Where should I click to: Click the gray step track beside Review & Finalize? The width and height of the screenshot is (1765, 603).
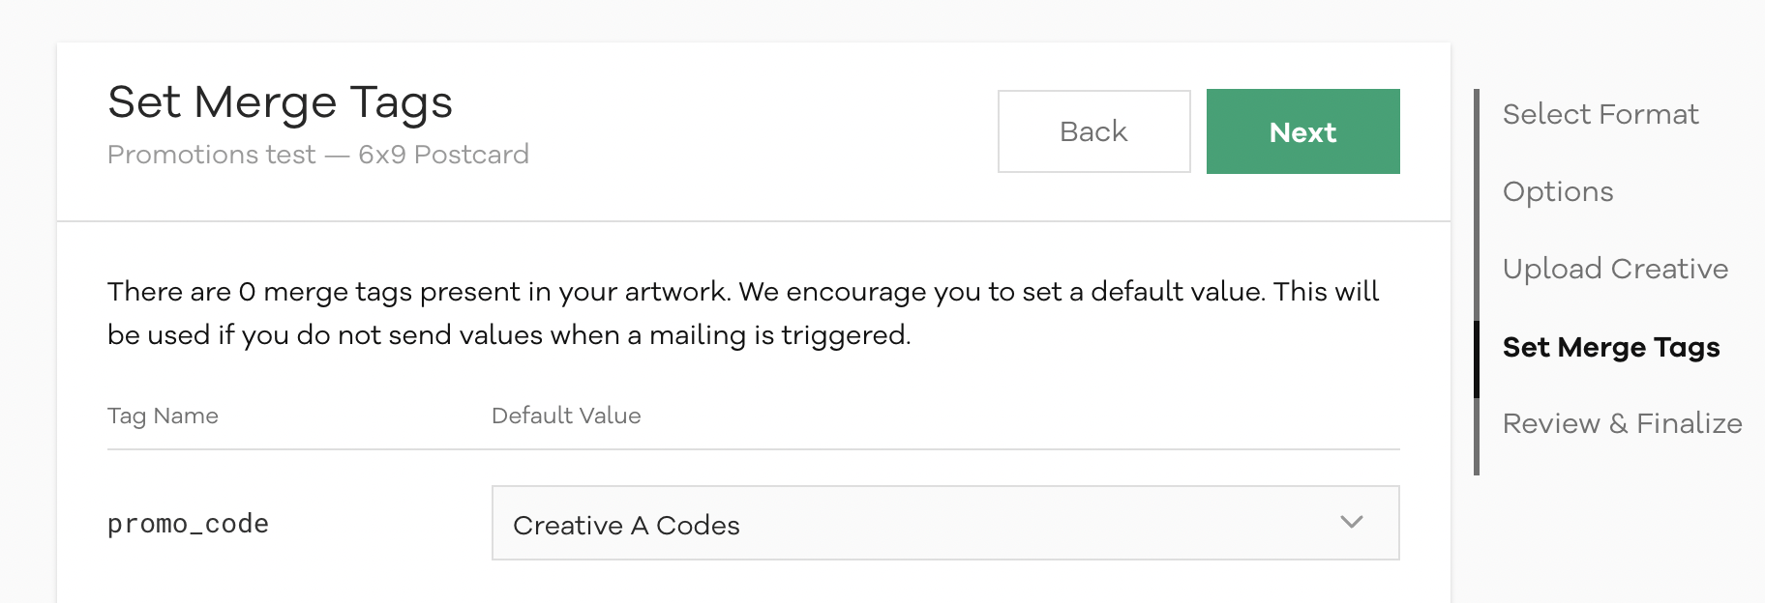tap(1477, 435)
